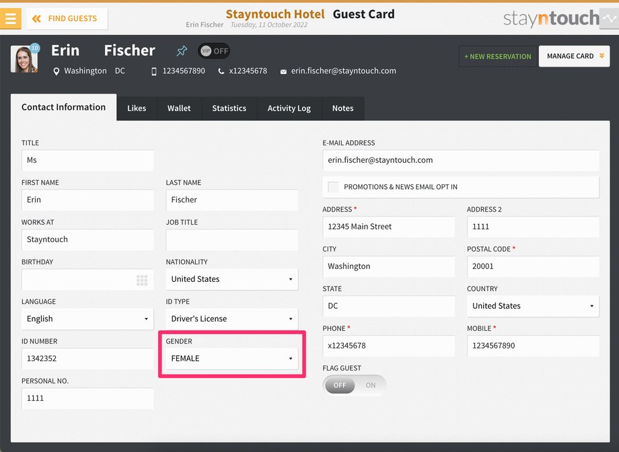The height and width of the screenshot is (452, 619).
Task: Open the Notes tab
Action: click(342, 108)
